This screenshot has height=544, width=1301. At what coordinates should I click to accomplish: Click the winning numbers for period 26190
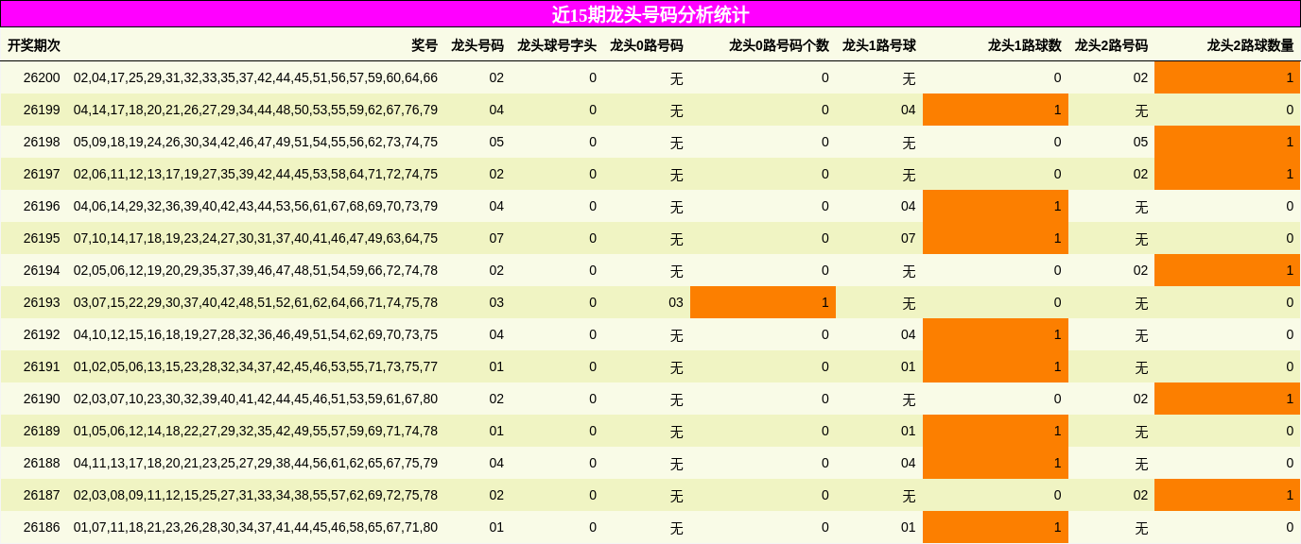[x=255, y=399]
